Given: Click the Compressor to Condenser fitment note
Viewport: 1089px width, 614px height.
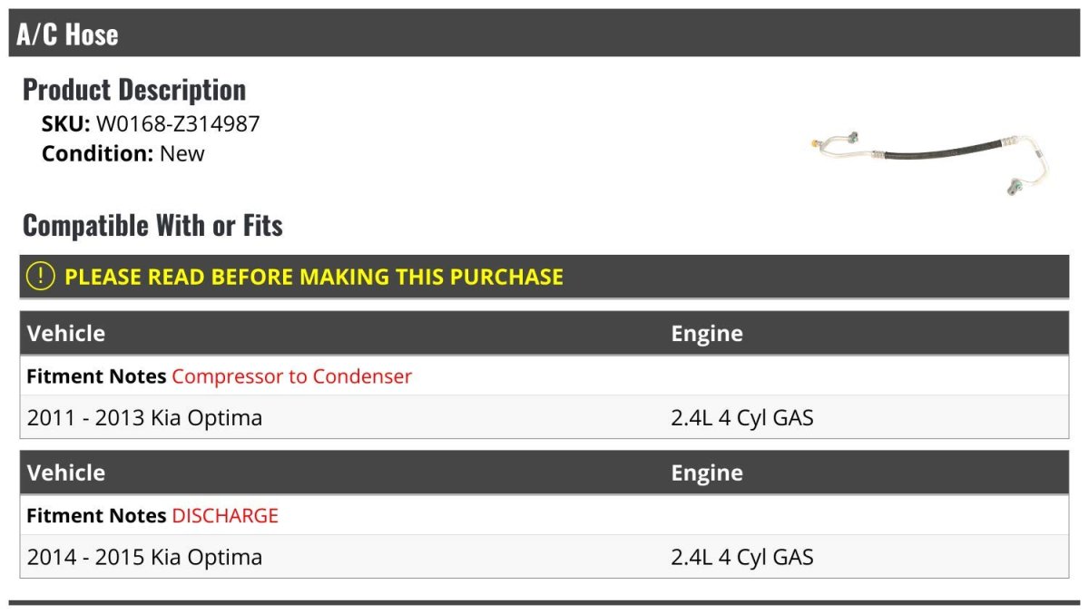Looking at the screenshot, I should point(291,375).
